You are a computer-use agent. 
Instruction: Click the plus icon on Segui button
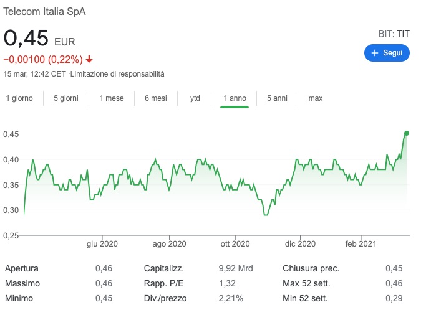tap(375, 54)
